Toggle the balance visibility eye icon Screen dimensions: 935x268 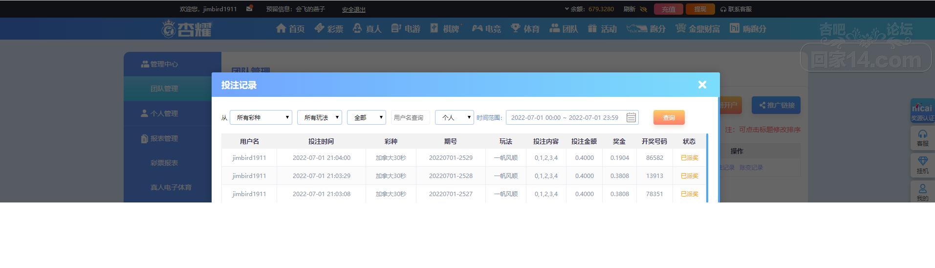pos(643,9)
